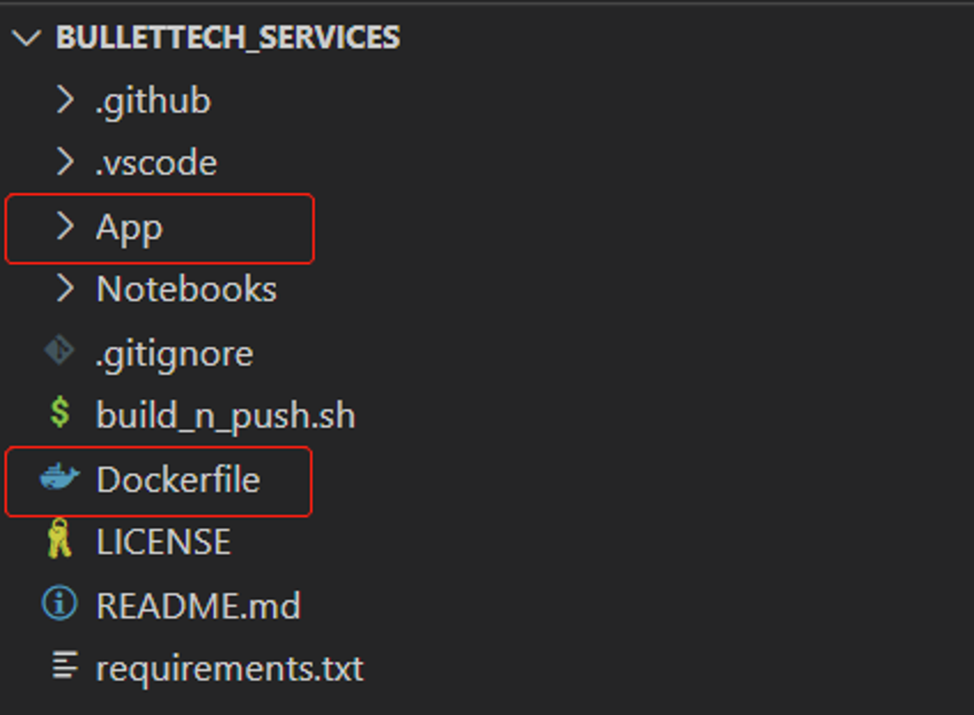The image size is (974, 715).
Task: Select the BULLETTECH_SERVICES header title
Action: [228, 37]
